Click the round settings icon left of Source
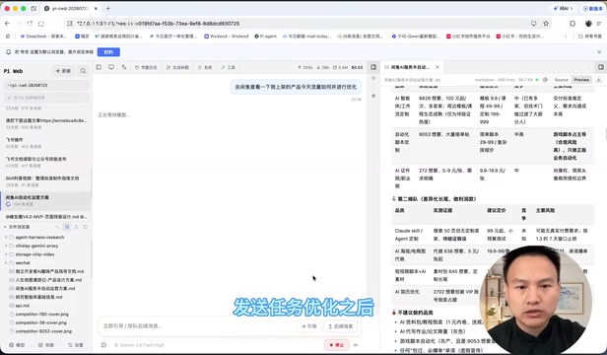Screen dimensions: 607x355 point(545,80)
